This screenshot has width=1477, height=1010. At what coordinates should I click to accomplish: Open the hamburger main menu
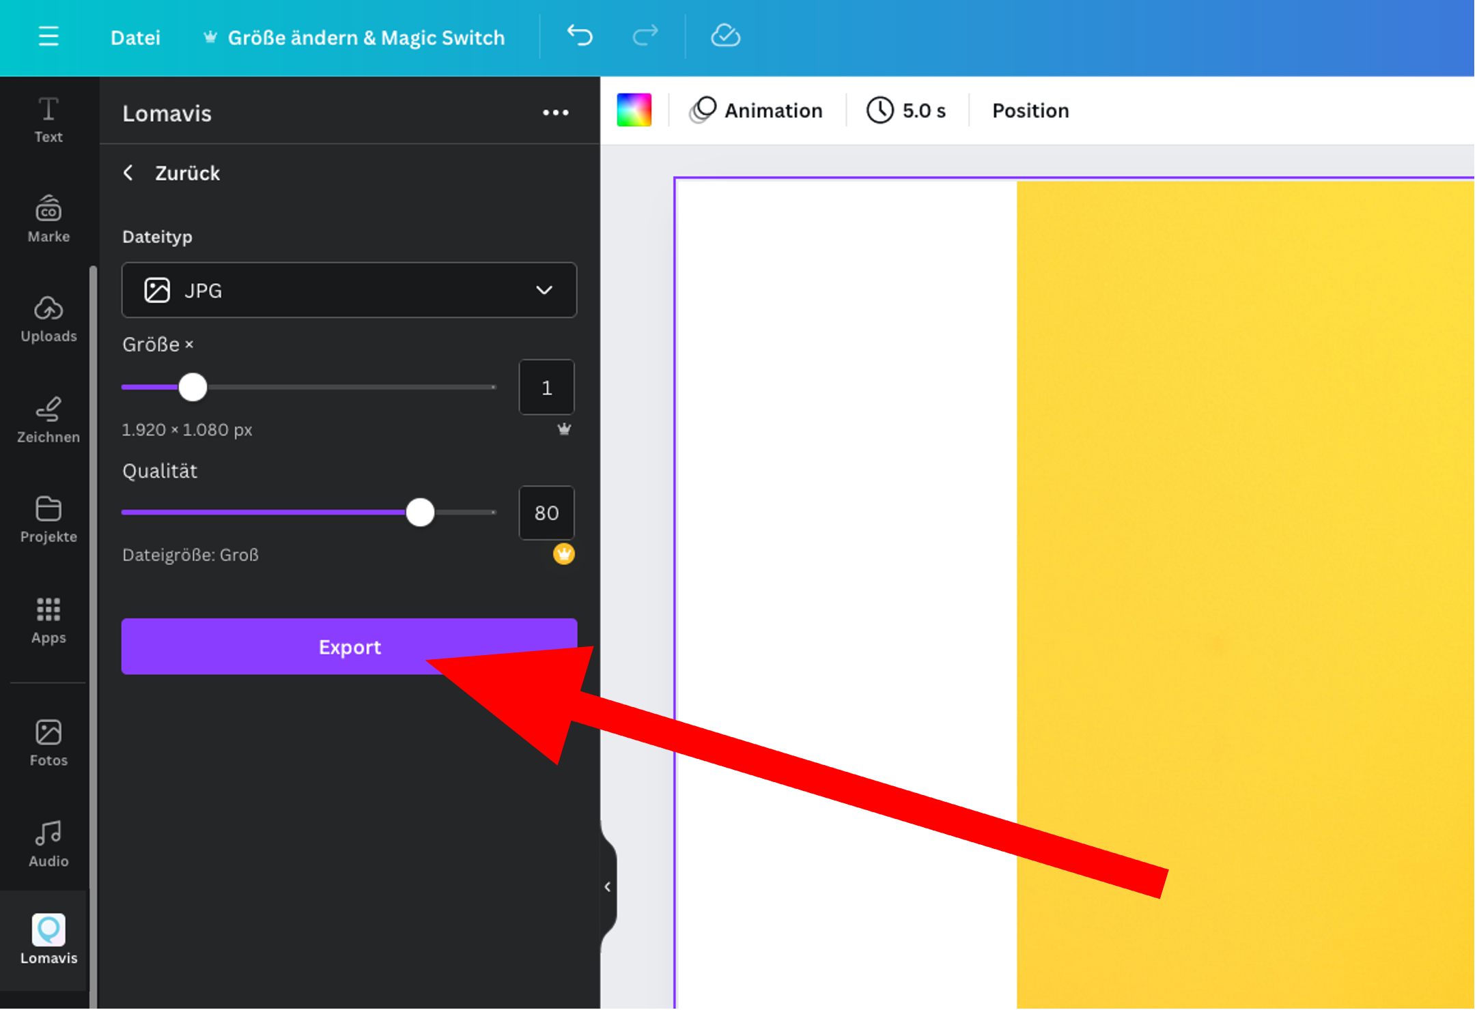point(48,36)
